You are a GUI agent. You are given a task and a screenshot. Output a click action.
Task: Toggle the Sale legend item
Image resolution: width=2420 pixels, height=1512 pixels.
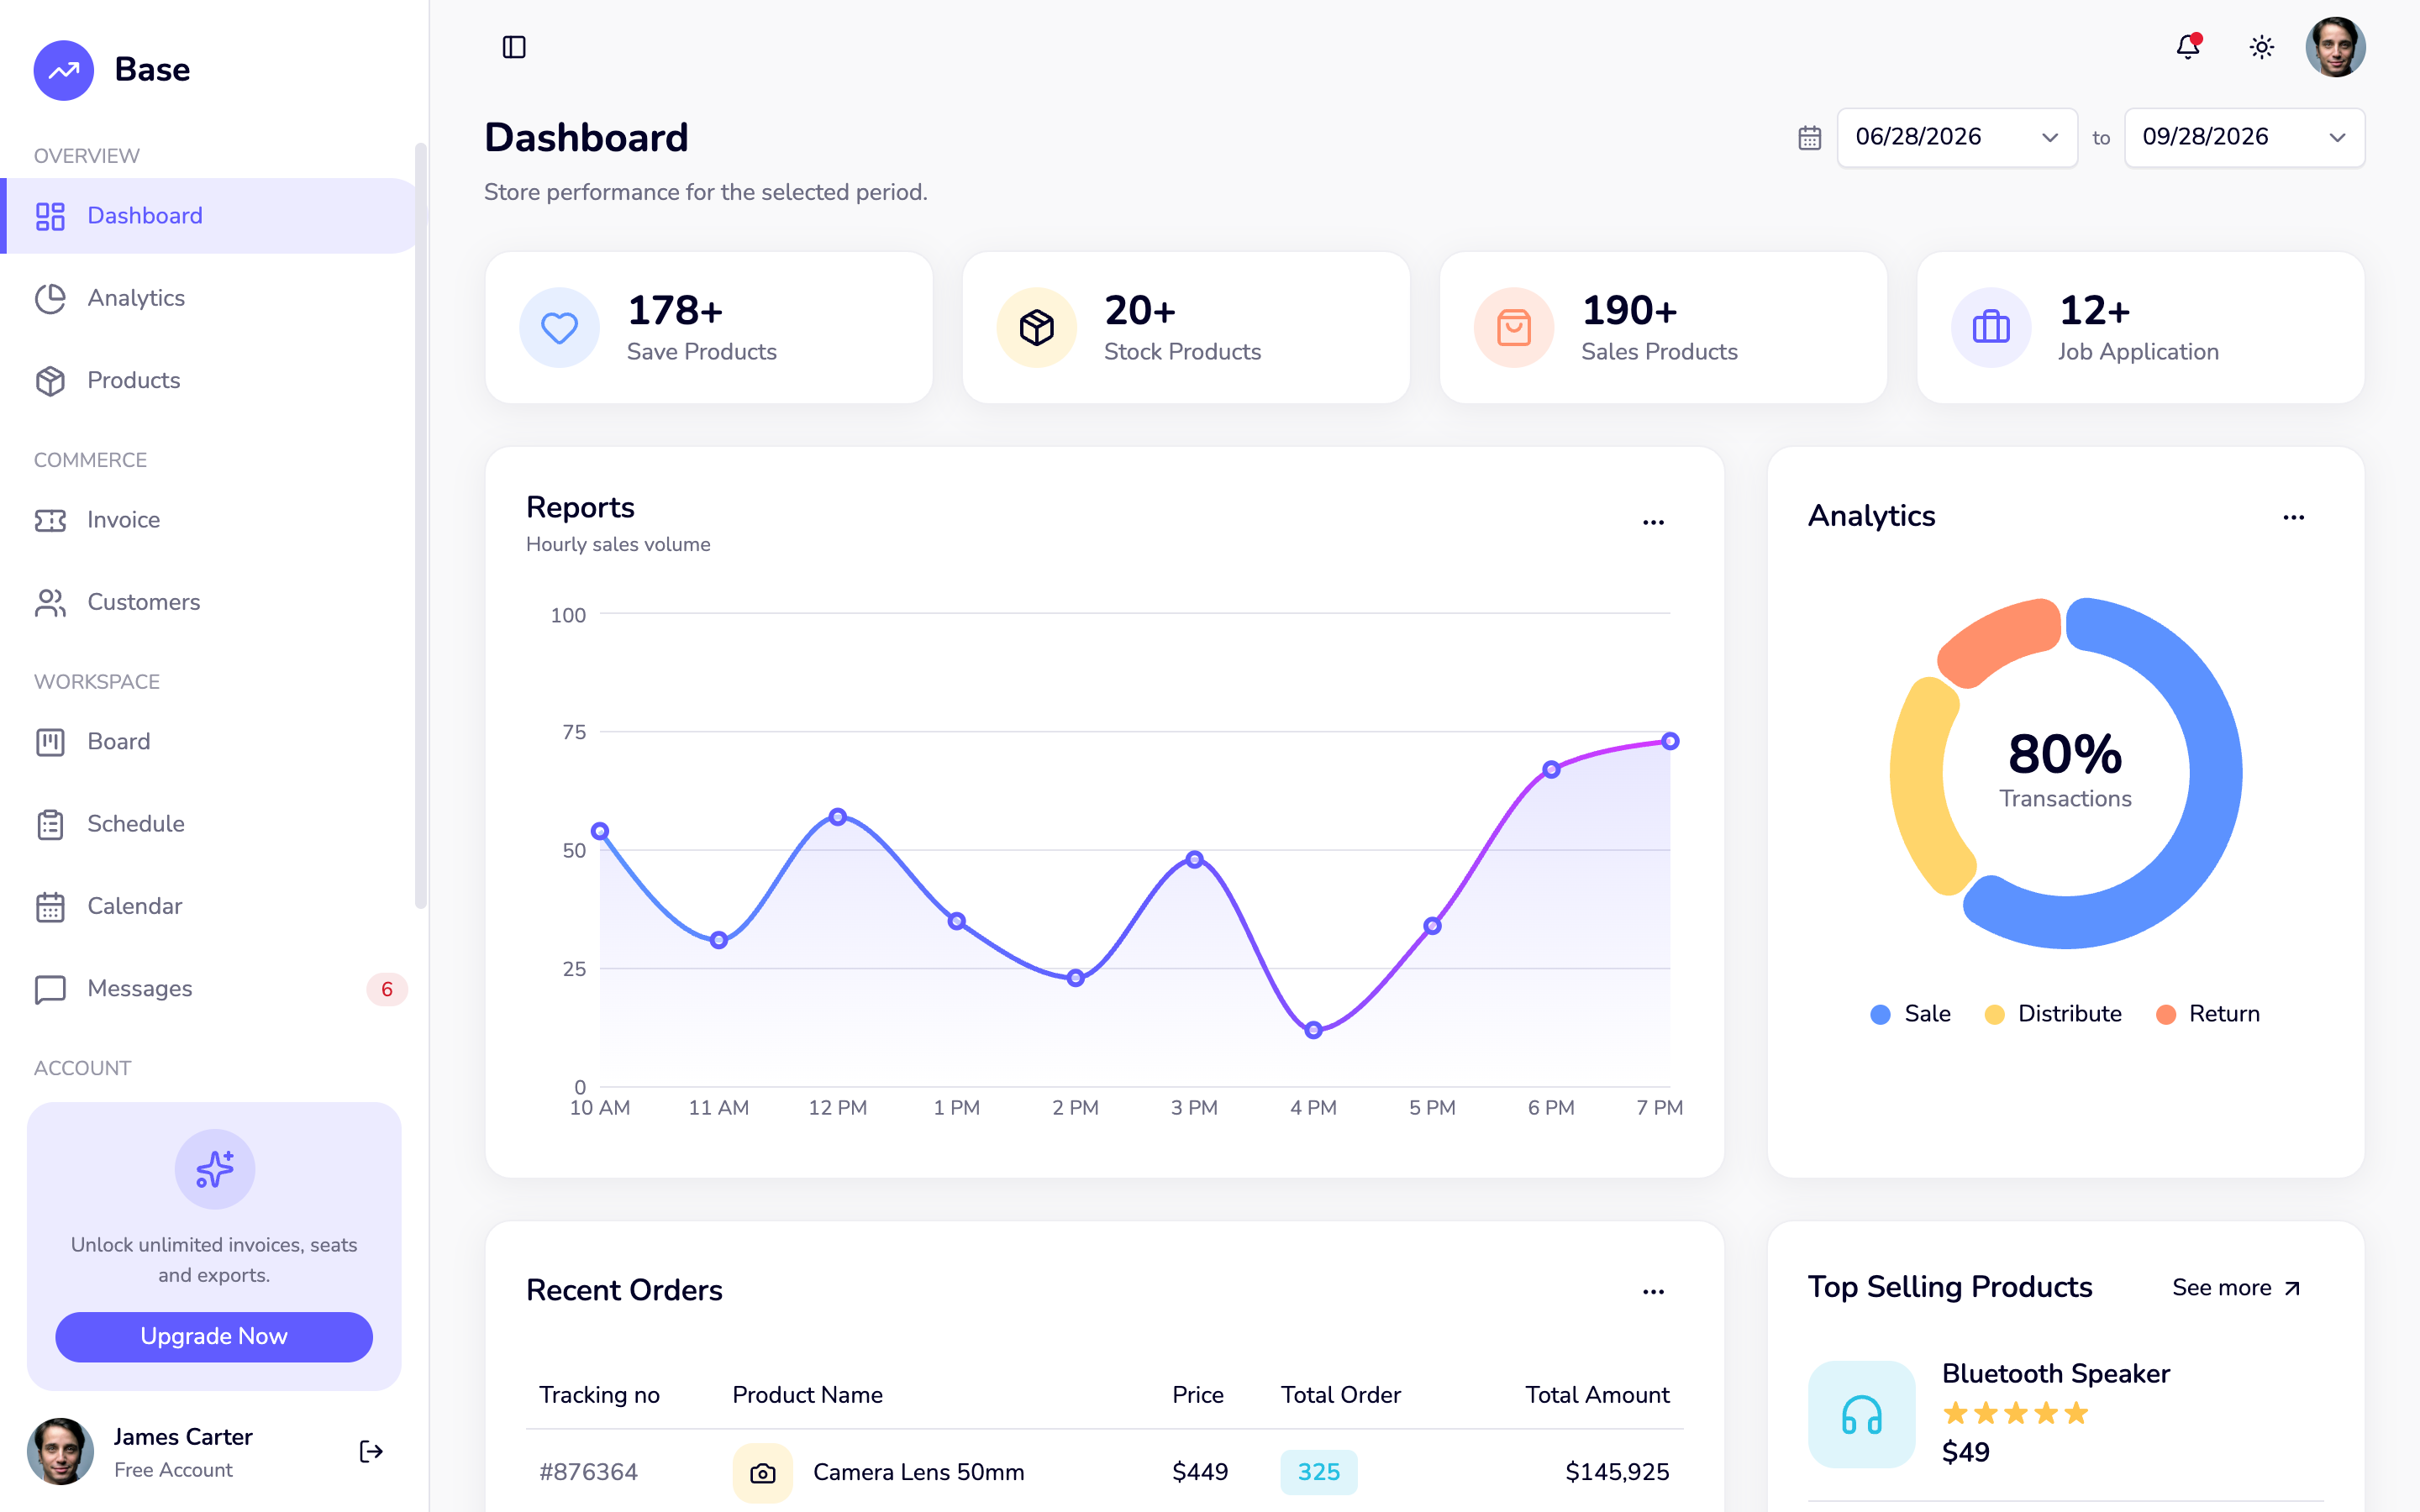(x=1910, y=1014)
